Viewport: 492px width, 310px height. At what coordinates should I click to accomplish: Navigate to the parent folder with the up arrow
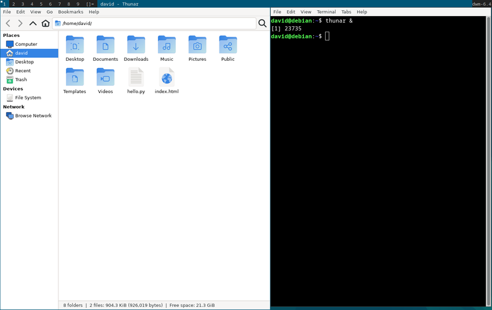coord(33,23)
